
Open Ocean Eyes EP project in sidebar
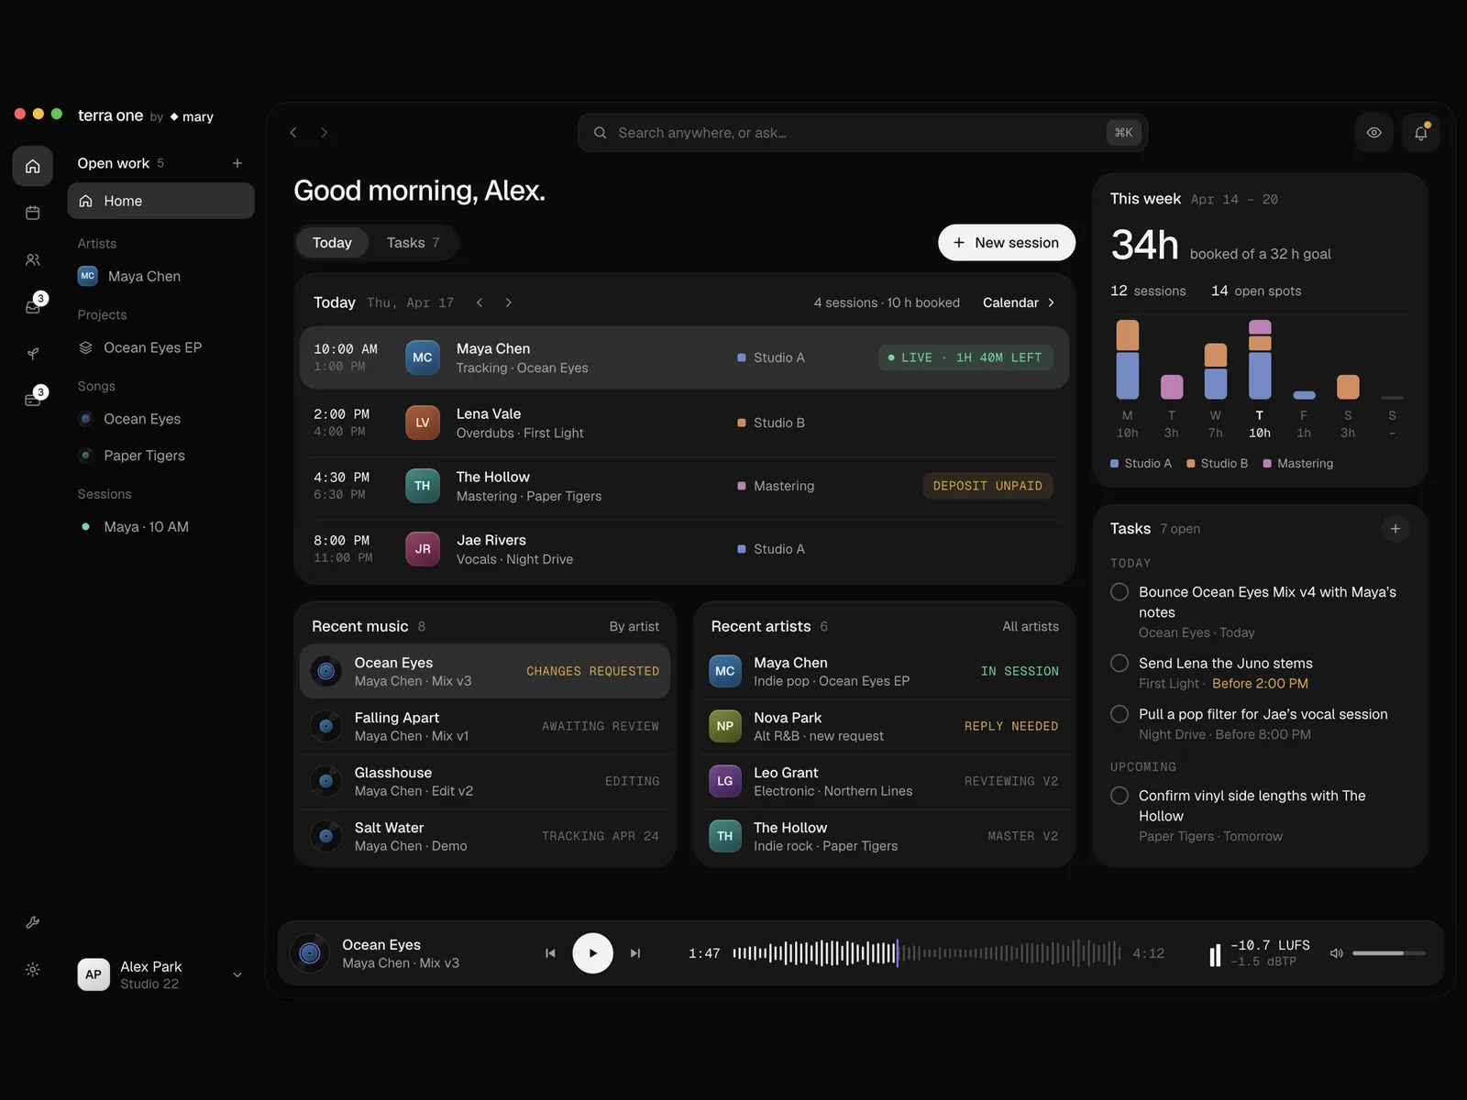(161, 347)
